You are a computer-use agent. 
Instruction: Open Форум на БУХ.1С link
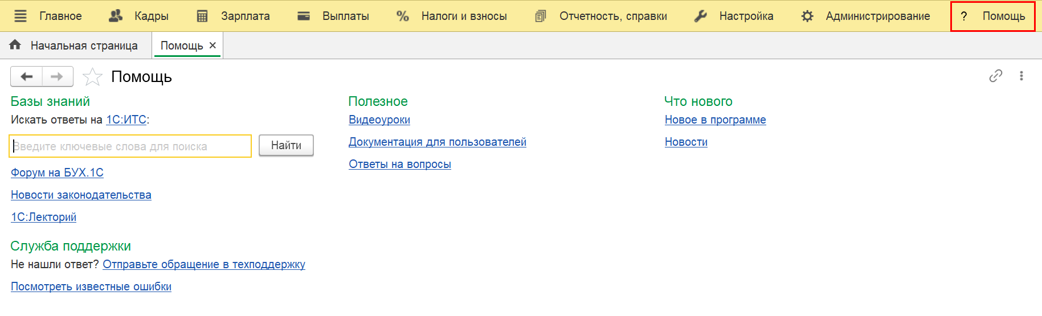[x=57, y=173]
